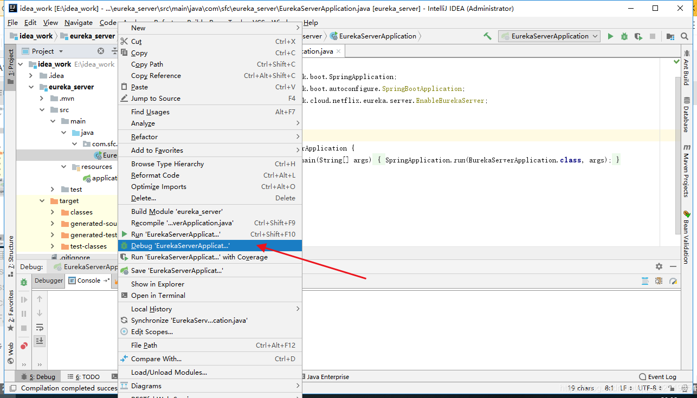Click the Project panel locate target icon
The image size is (697, 398).
click(101, 51)
